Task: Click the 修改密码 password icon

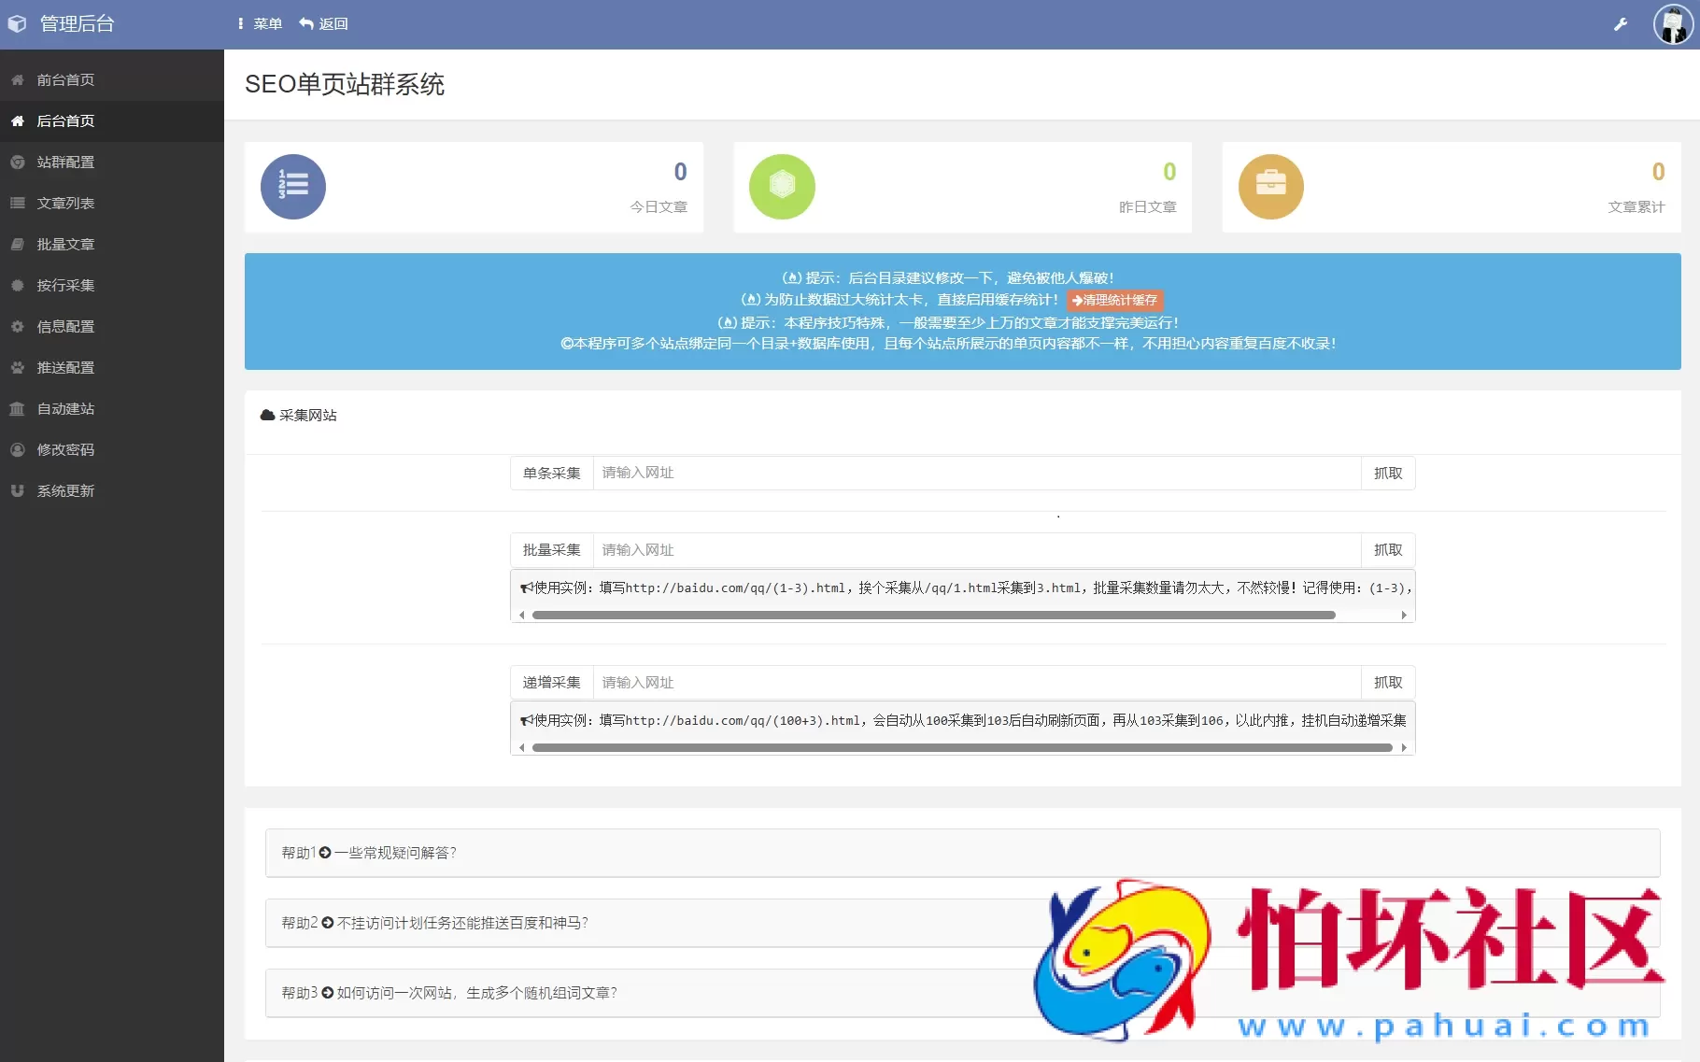Action: (17, 449)
